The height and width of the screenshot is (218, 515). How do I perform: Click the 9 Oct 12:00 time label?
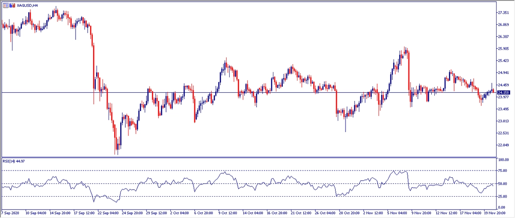[x=227, y=212]
